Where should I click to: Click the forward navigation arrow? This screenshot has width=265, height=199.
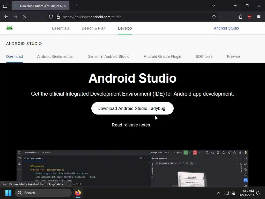[x=16, y=17]
